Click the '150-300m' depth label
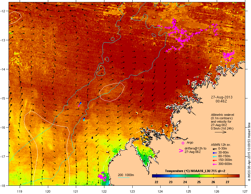Screen dimensions: 251x194 225,160
